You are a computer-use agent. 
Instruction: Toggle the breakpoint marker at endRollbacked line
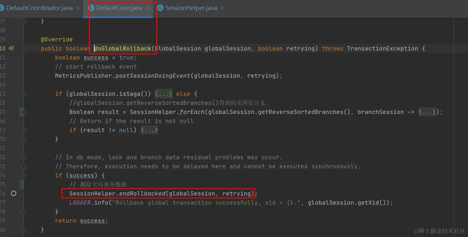click(x=14, y=193)
